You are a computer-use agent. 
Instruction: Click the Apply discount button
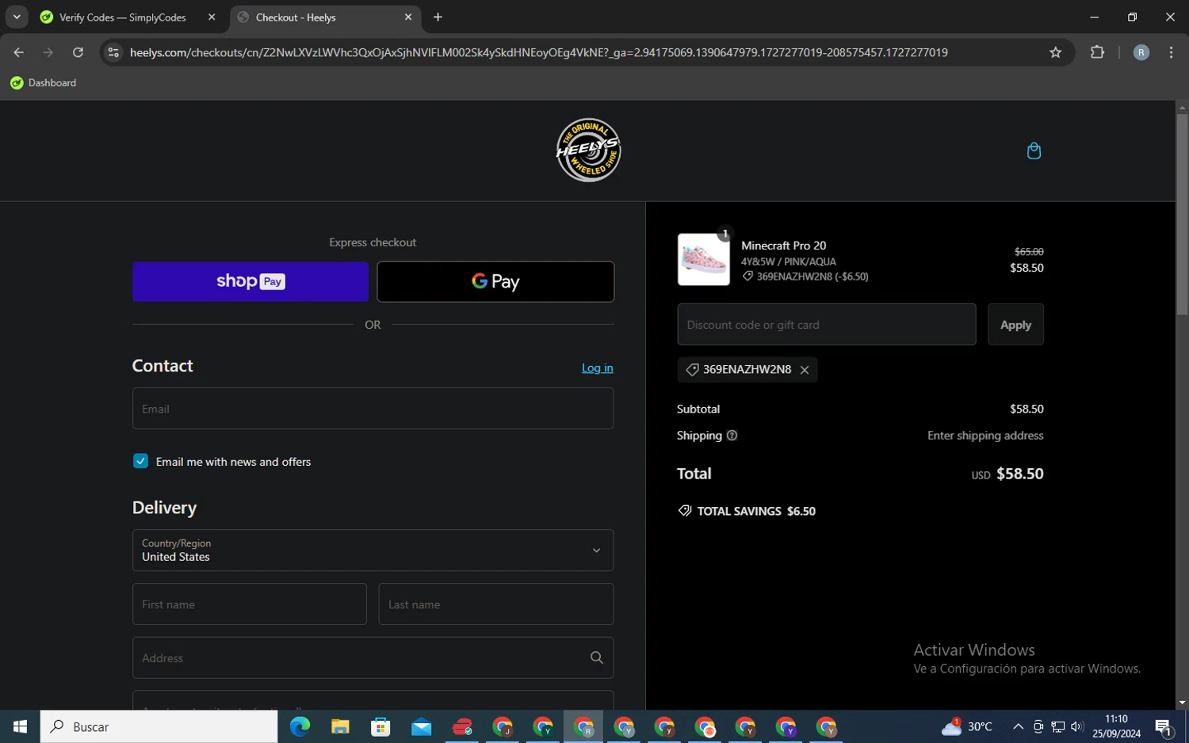[x=1015, y=325]
